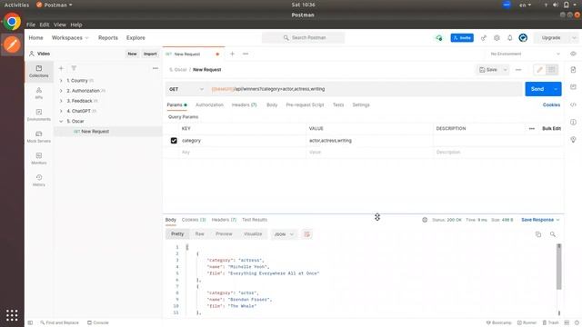Toggle line wrap in response viewer
The width and height of the screenshot is (582, 327).
(x=307, y=234)
